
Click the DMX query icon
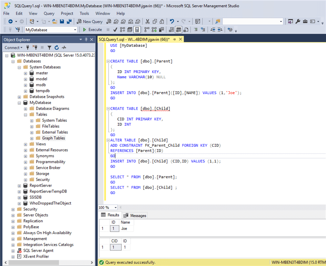click(123, 21)
